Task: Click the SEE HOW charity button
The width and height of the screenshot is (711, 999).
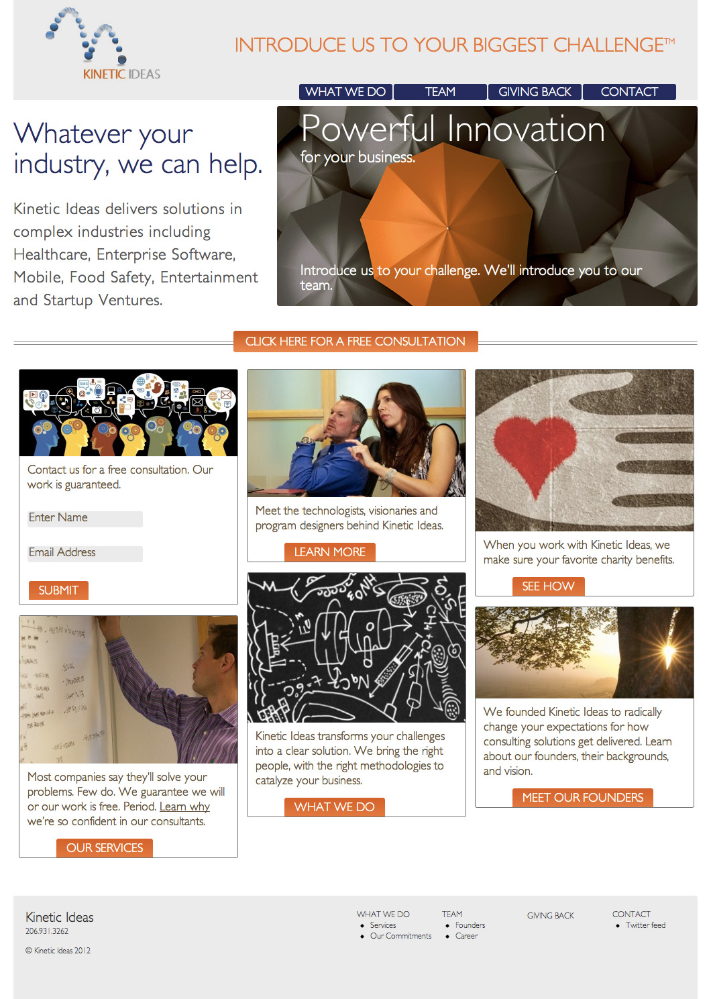Action: click(x=548, y=586)
